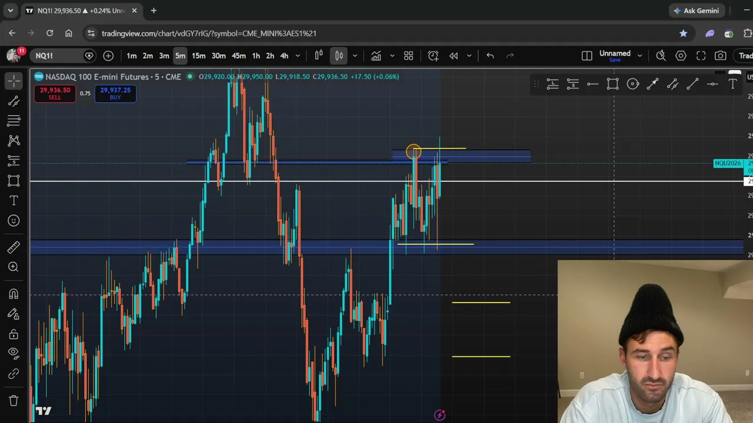
Task: Undo the last chart action
Action: click(x=490, y=56)
